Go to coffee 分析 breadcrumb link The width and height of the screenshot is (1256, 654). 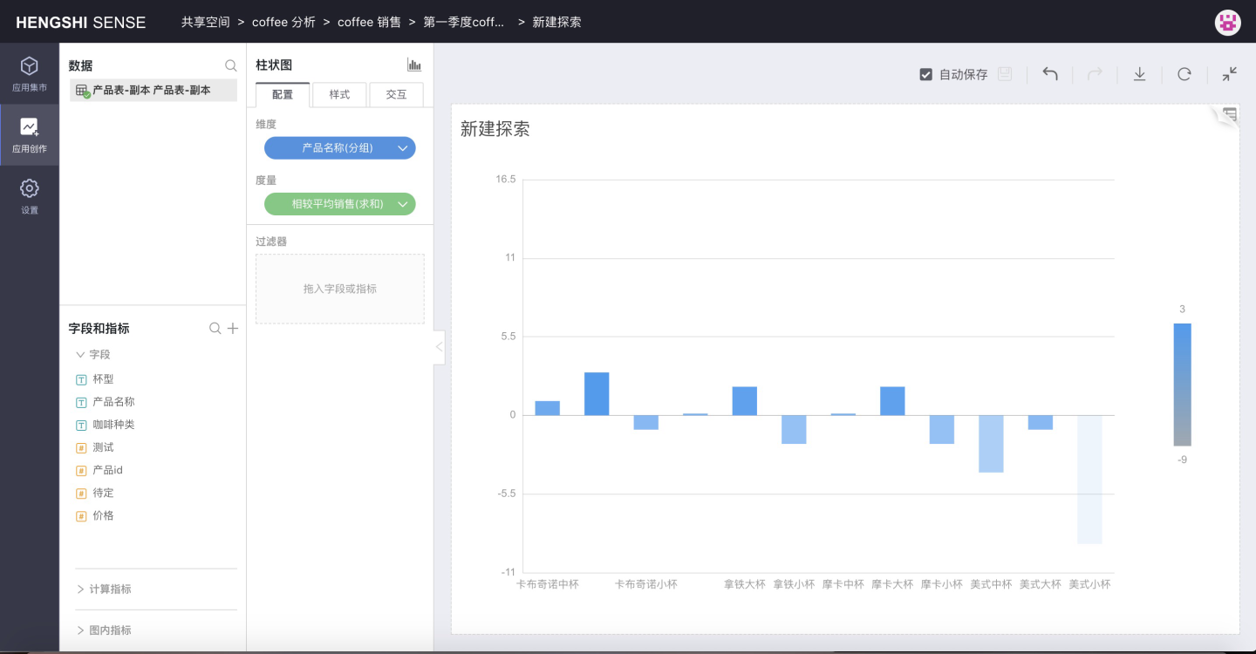(283, 22)
